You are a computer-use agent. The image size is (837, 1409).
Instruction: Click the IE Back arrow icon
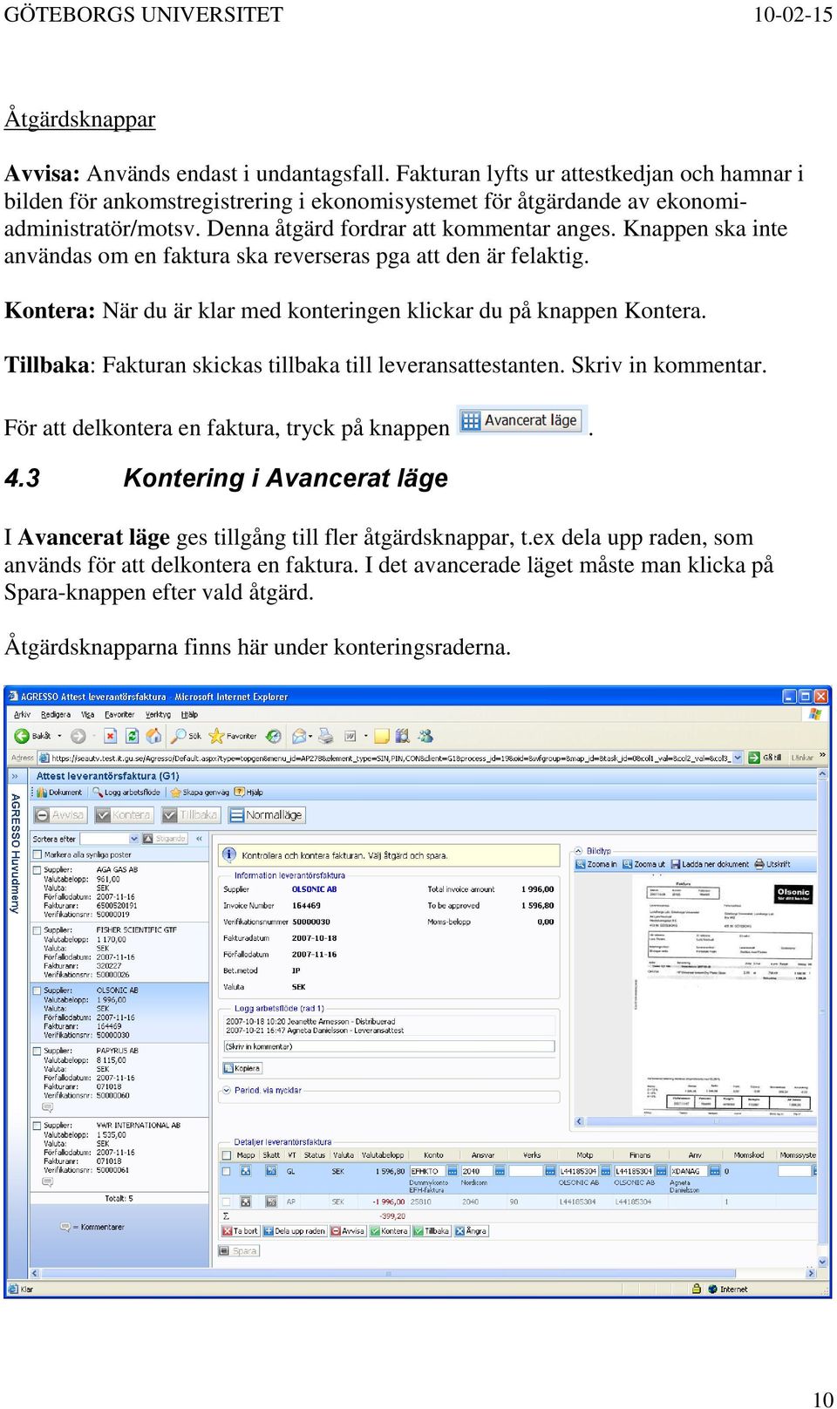tap(23, 736)
